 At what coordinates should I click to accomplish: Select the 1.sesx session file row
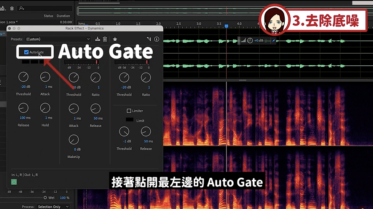[36, 22]
